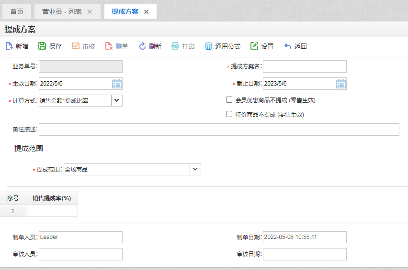This screenshot has height=270, width=408.
Task: Click the 刷新 refresh arrow icon
Action: [142, 46]
